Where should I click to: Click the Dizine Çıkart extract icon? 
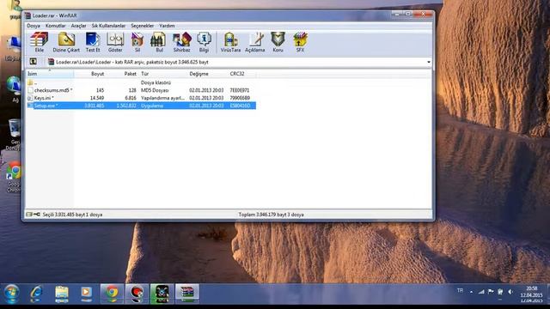click(66, 42)
